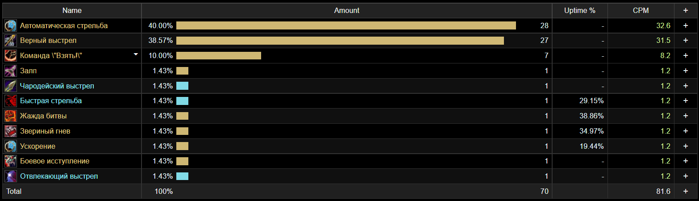Click the Верный выстрел amount bar
Screen dimensions: 699x201
340,41
